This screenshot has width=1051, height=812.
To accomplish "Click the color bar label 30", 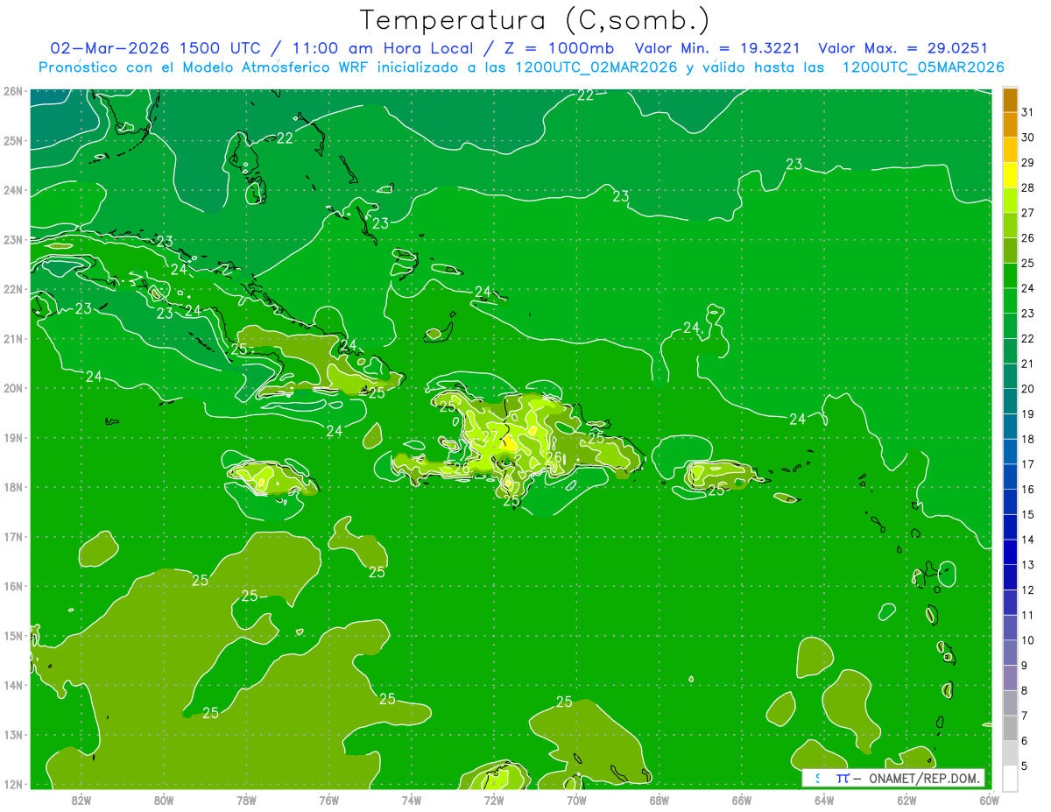I will [1028, 137].
